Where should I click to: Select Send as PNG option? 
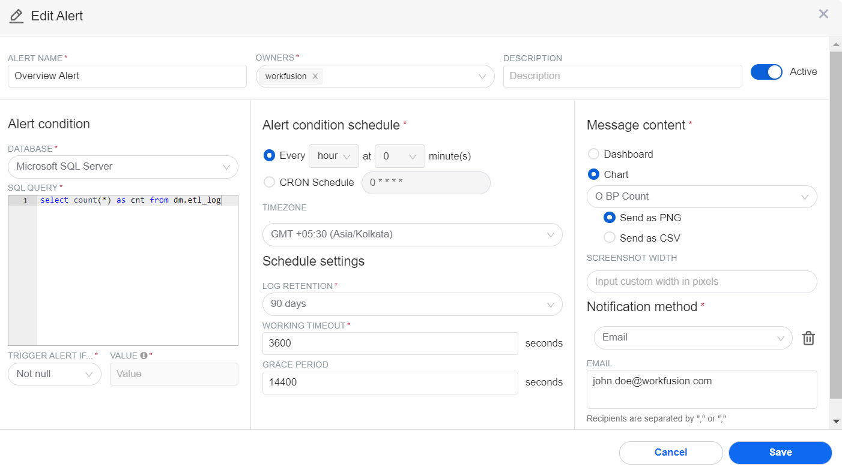pos(610,218)
